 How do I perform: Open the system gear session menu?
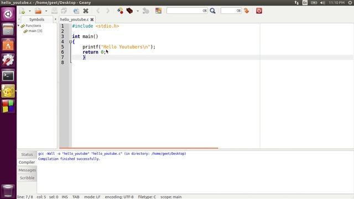click(x=350, y=3)
